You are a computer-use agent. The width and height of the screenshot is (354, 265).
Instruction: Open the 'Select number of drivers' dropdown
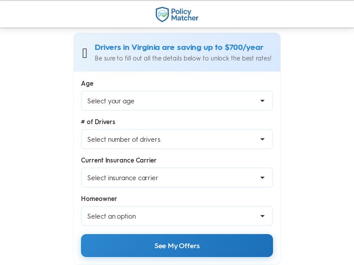pyautogui.click(x=177, y=139)
